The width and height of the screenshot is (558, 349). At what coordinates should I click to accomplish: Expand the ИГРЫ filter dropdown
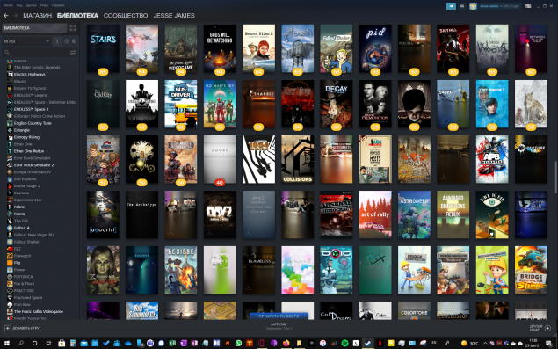coord(26,41)
